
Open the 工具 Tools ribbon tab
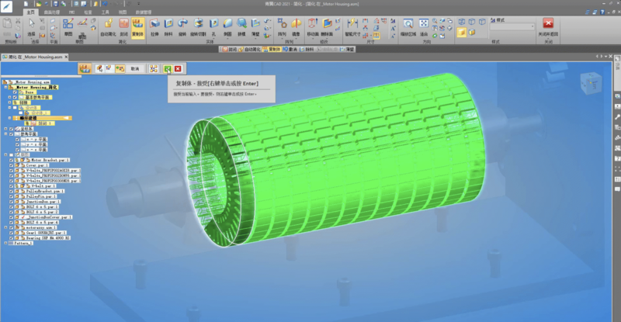(105, 12)
